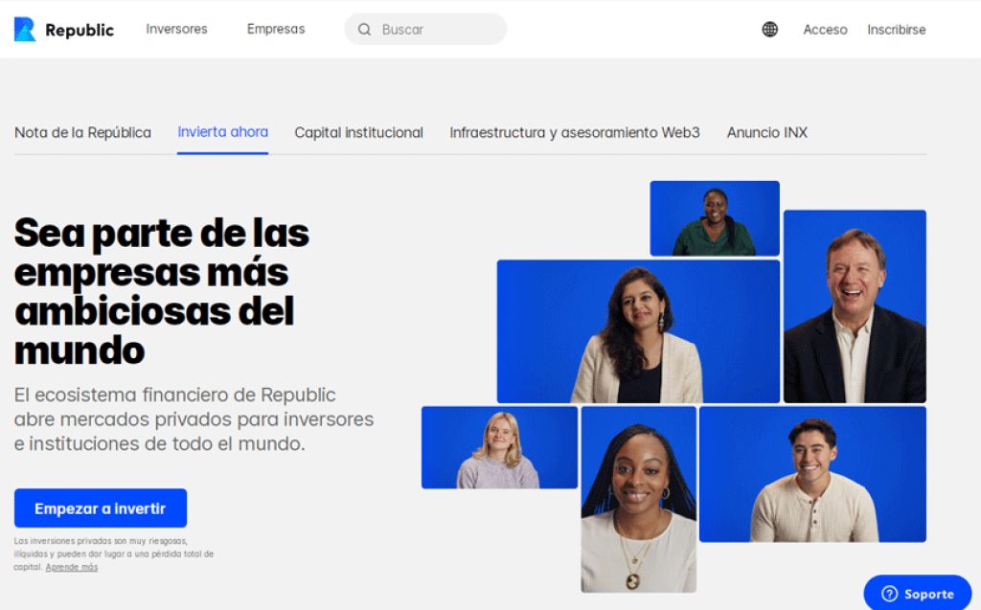Viewport: 981px width, 610px height.
Task: Click the Inscribirse link
Action: click(896, 30)
